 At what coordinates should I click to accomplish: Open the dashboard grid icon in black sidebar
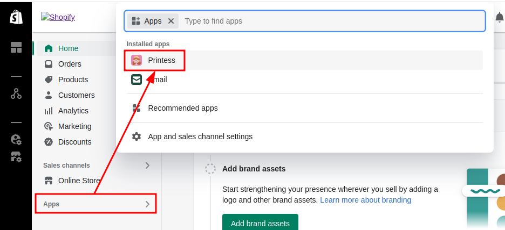click(x=16, y=47)
